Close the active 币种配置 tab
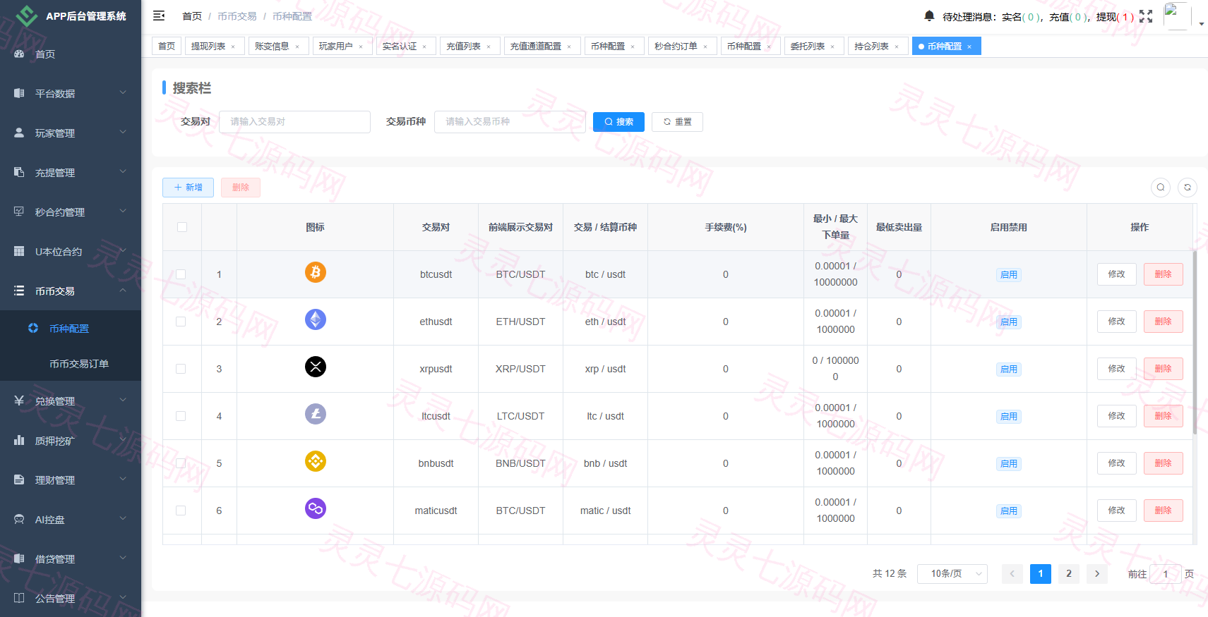The height and width of the screenshot is (617, 1208). coord(969,47)
